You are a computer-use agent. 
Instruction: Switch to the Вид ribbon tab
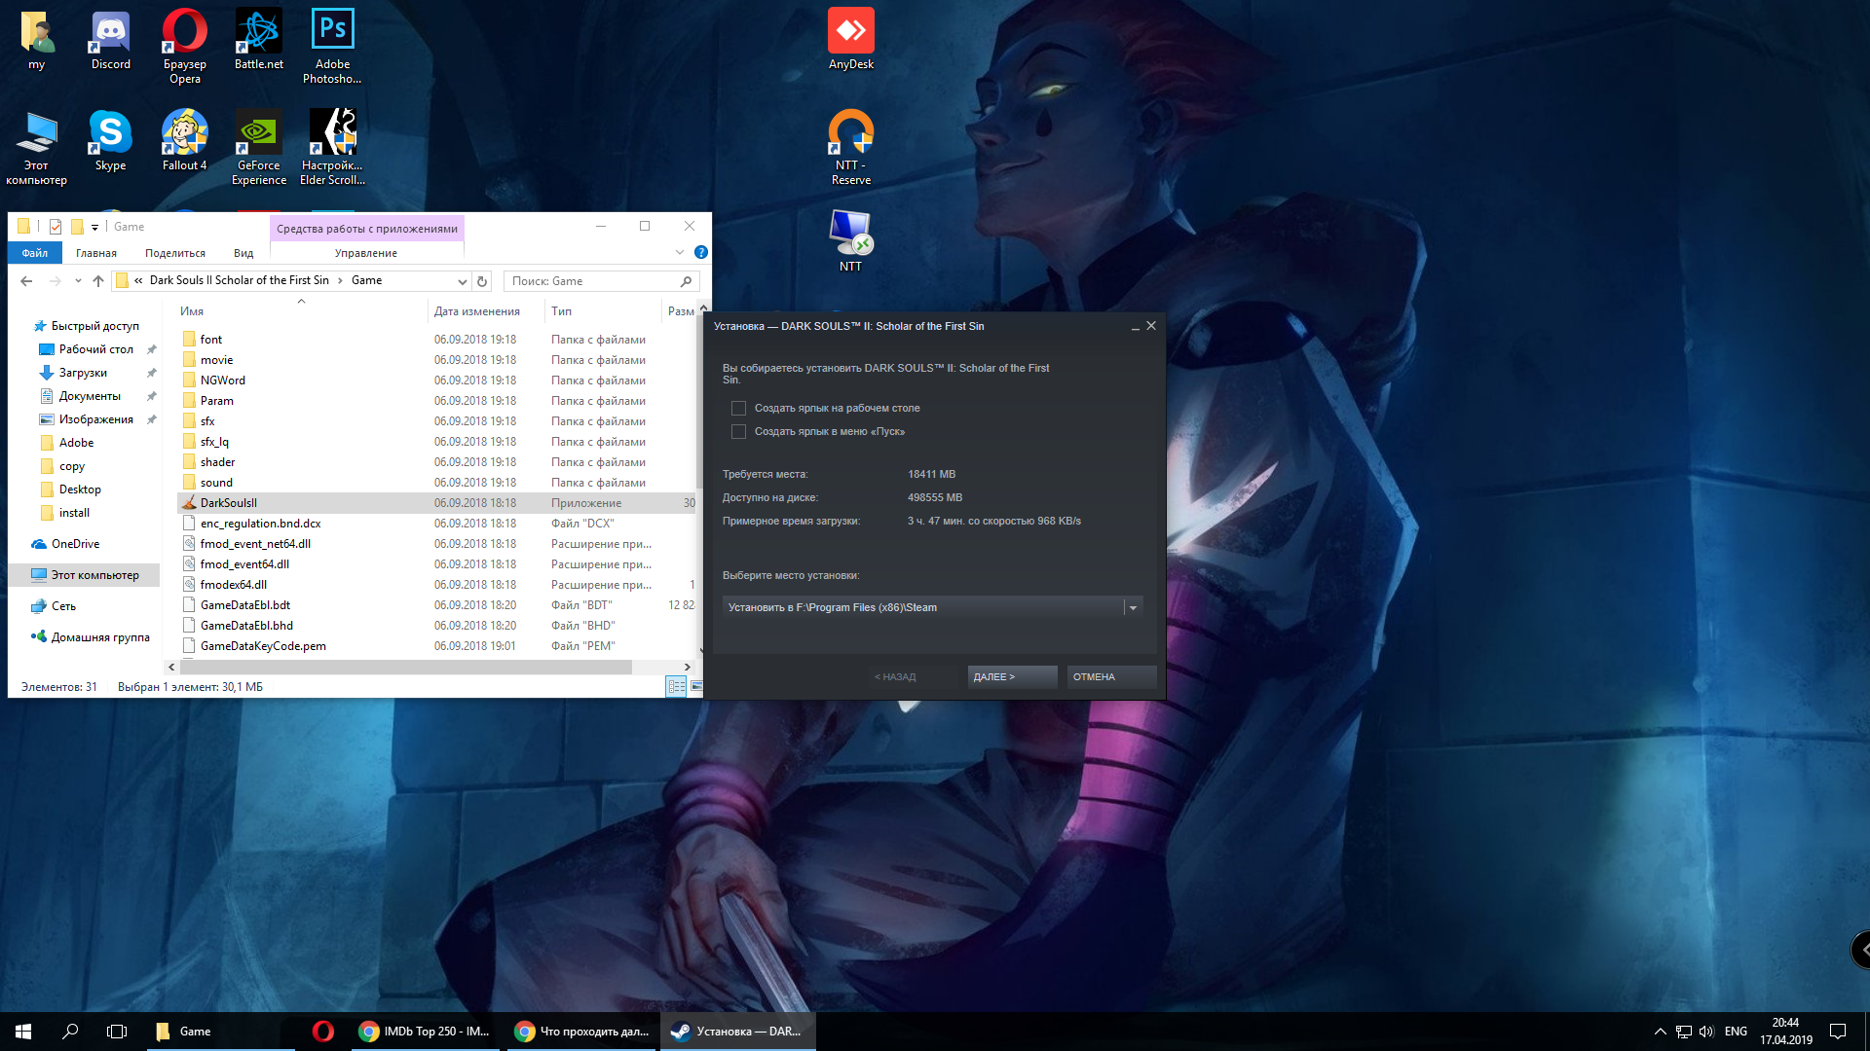[243, 253]
